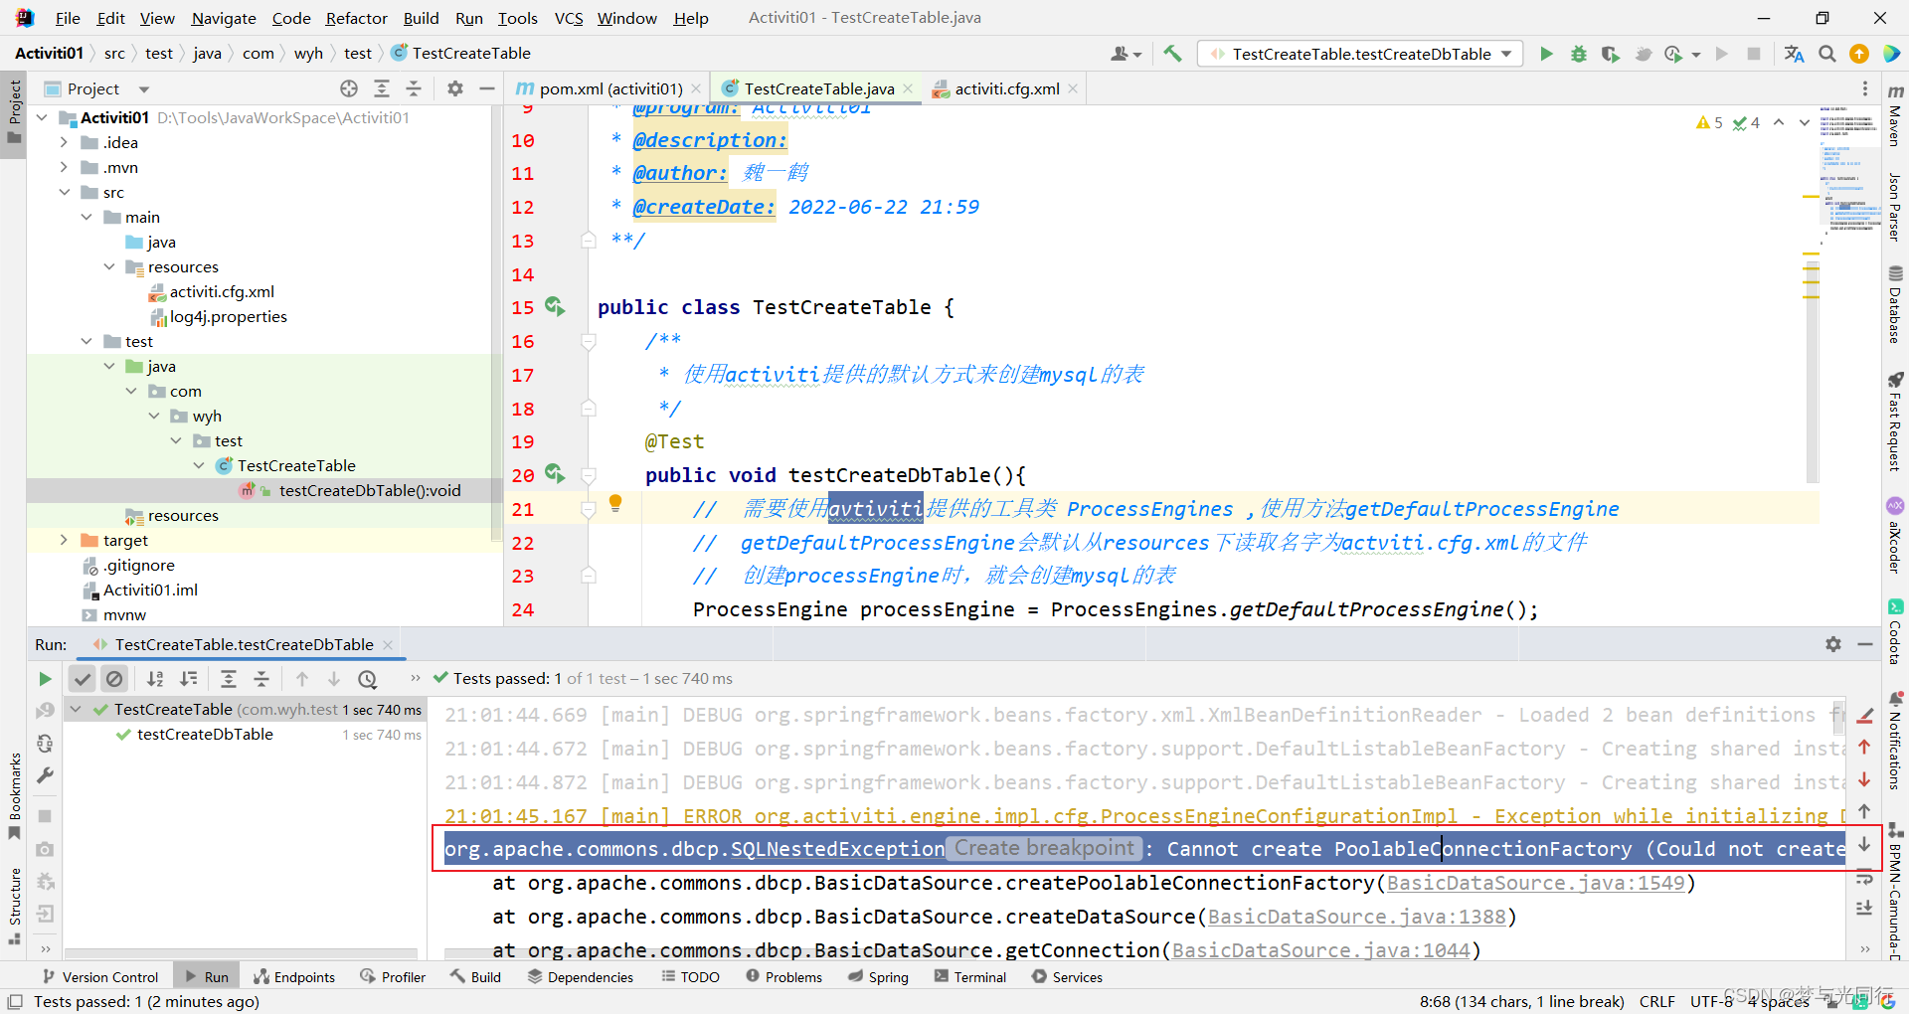Click the Create breakpoint hint
The height and width of the screenshot is (1014, 1909).
(1044, 848)
